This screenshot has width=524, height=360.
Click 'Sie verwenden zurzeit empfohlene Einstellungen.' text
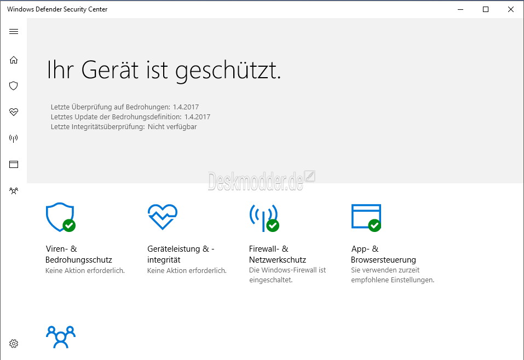pyautogui.click(x=393, y=275)
